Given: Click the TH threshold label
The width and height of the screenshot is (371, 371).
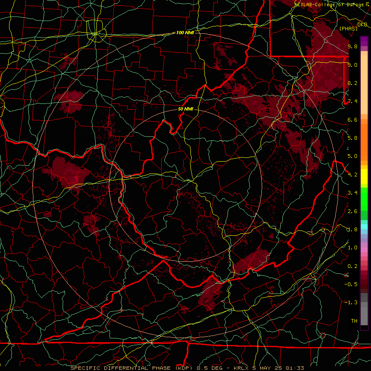Looking at the screenshot, I should [354, 321].
